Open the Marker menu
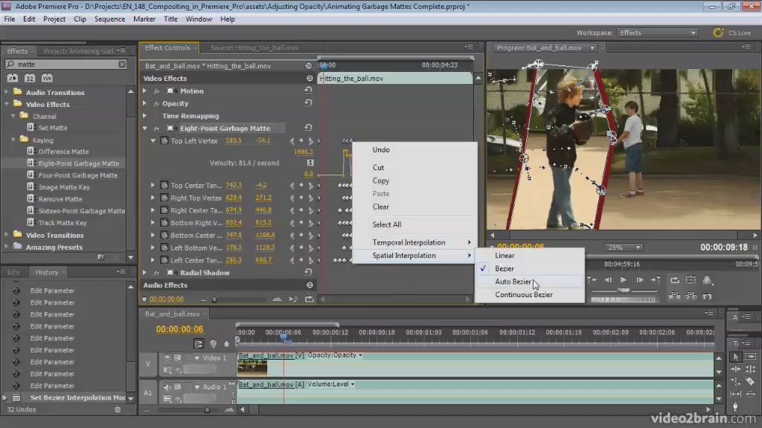This screenshot has width=762, height=428. point(144,19)
